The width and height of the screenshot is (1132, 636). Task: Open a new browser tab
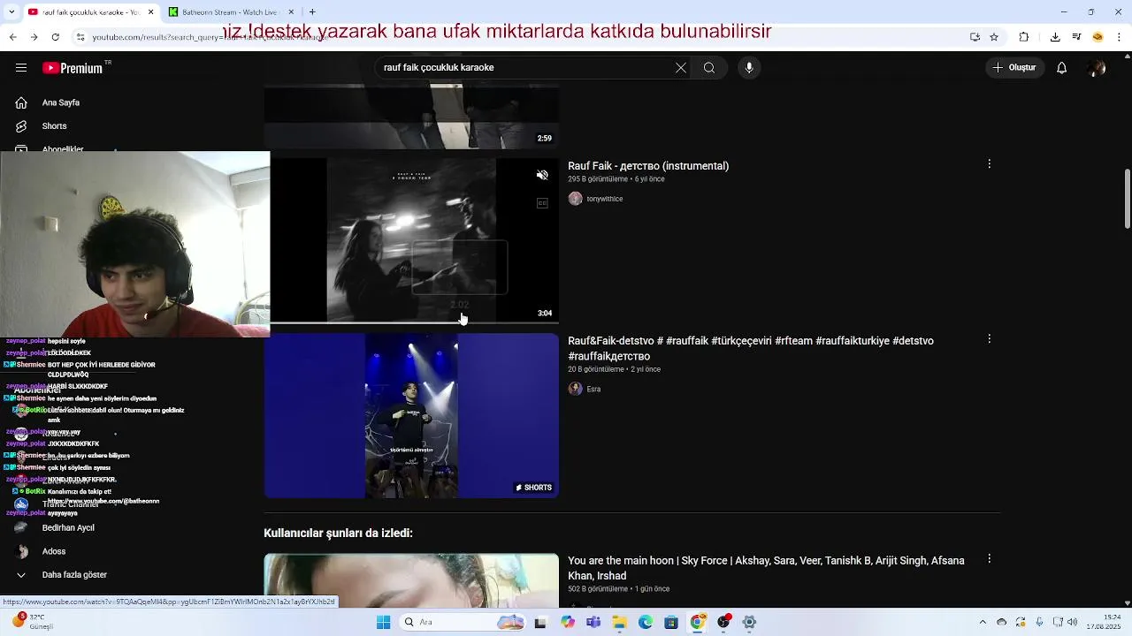point(312,12)
